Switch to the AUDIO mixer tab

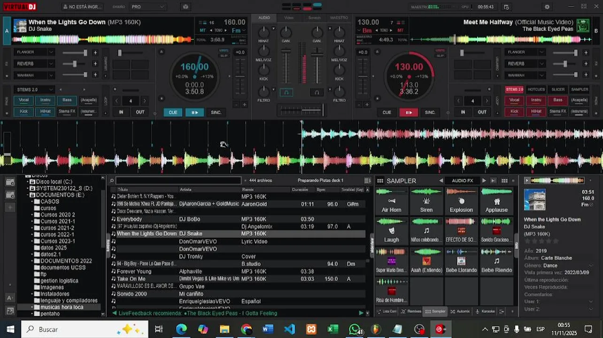click(264, 18)
